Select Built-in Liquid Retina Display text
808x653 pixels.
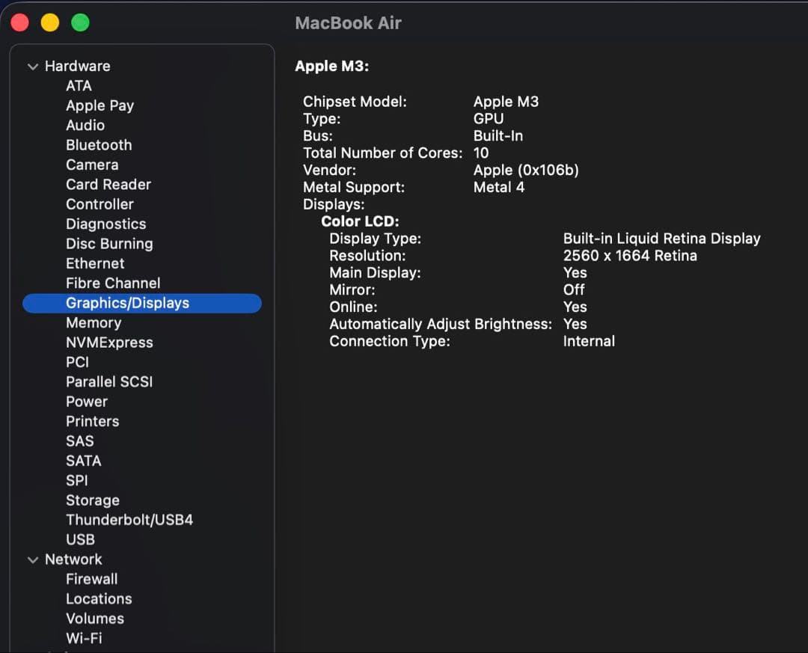coord(661,239)
